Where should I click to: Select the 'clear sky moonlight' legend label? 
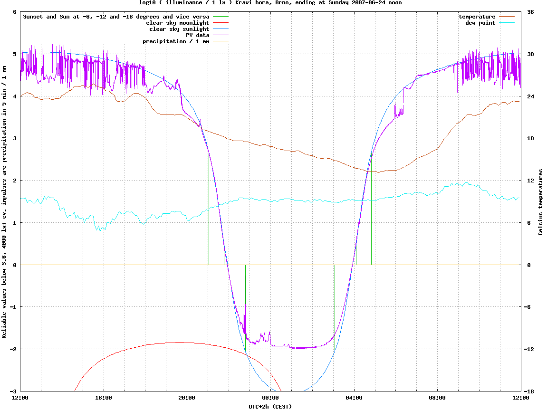click(x=178, y=23)
